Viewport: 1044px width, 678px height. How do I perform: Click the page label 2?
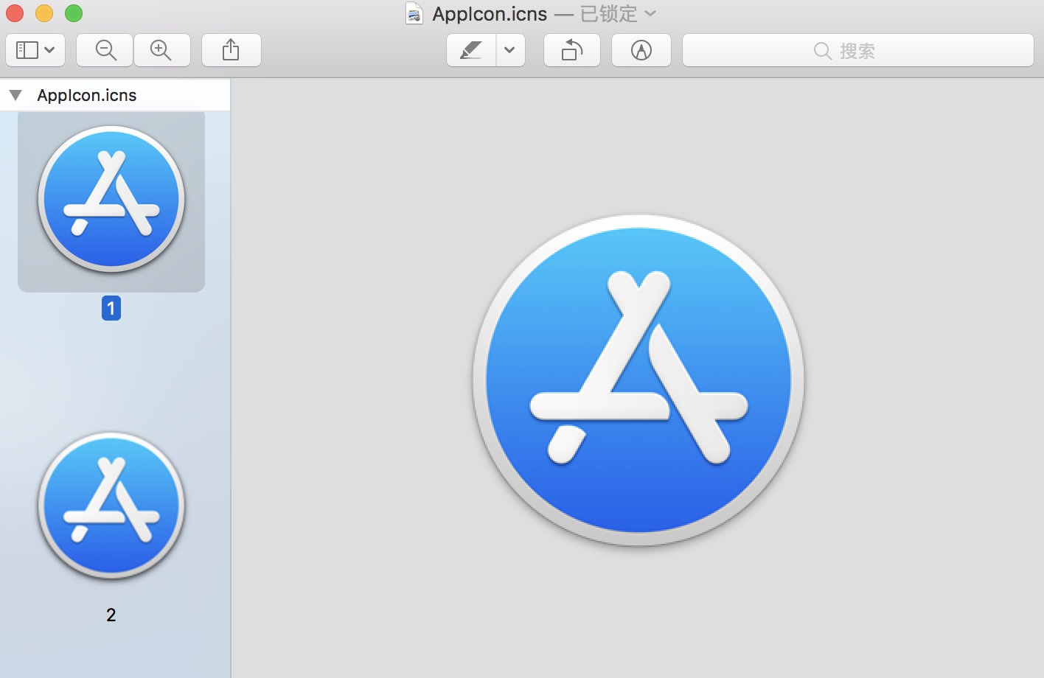(x=111, y=615)
